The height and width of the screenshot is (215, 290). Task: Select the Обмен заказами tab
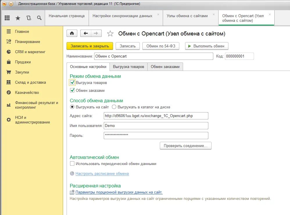(165, 67)
